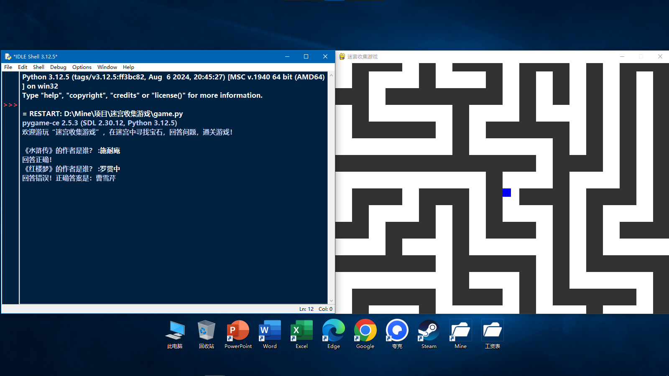The image size is (669, 376).
Task: Click the blue player square in maze
Action: tap(507, 193)
